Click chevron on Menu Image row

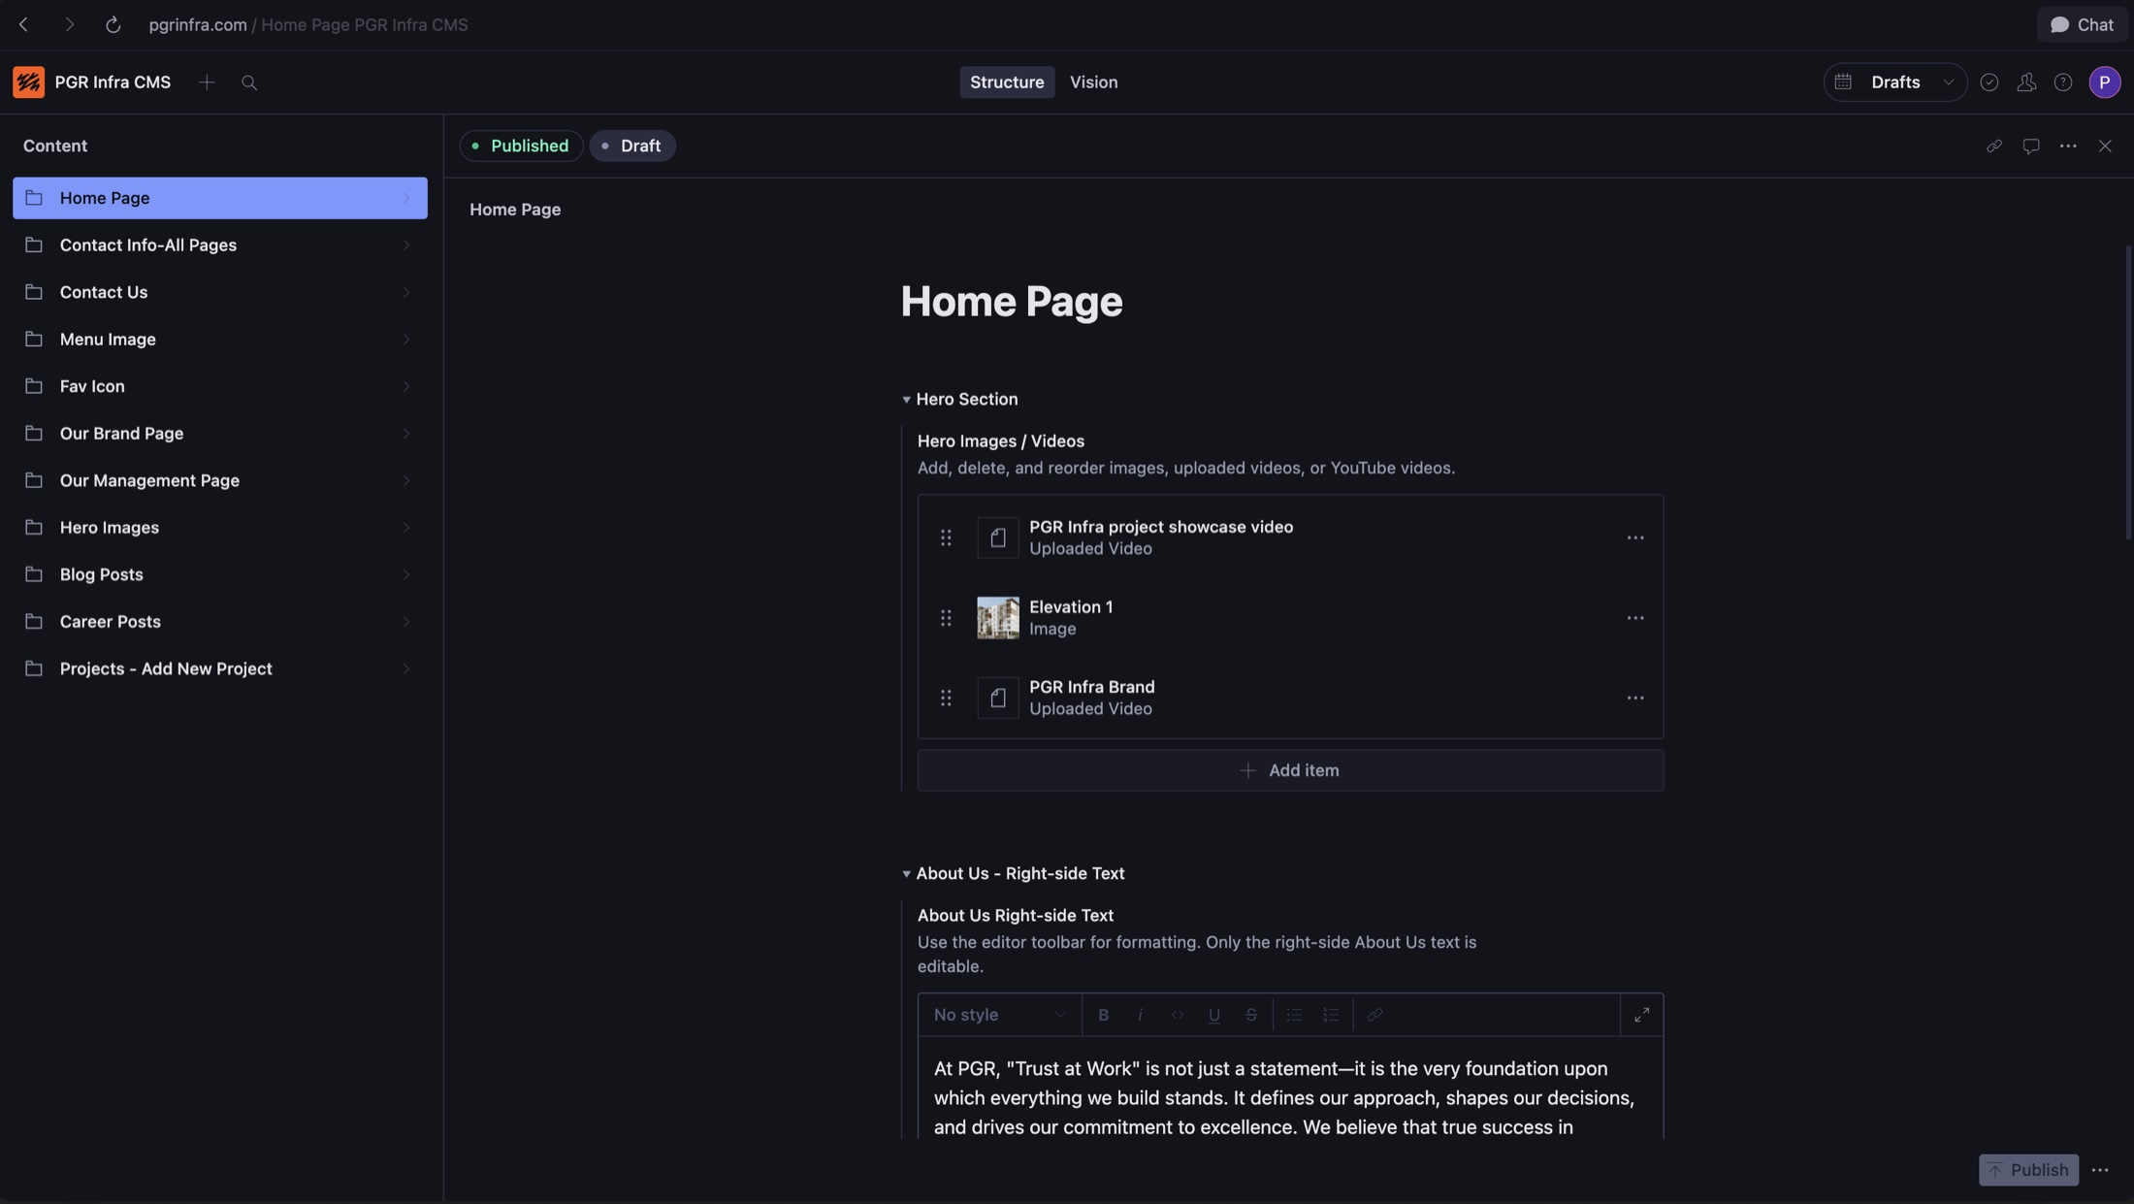point(406,340)
